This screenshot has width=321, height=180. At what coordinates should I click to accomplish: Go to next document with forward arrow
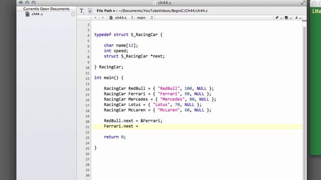tap(103, 18)
